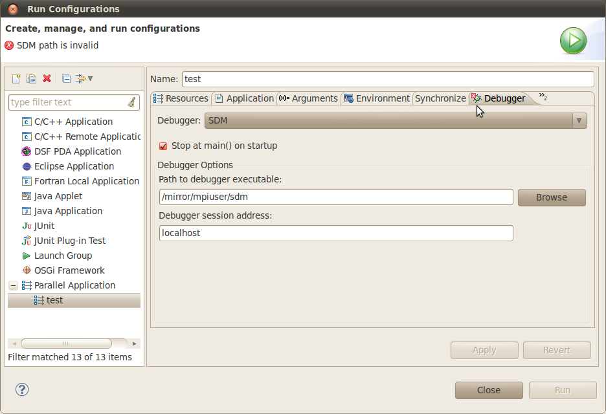The width and height of the screenshot is (606, 414).
Task: Focus the type filter text field
Action: [x=69, y=102]
